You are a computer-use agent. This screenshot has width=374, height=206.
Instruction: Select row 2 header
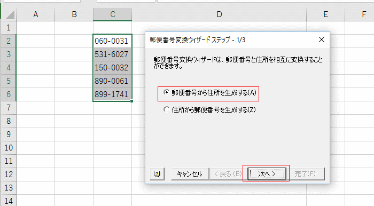[x=9, y=41]
